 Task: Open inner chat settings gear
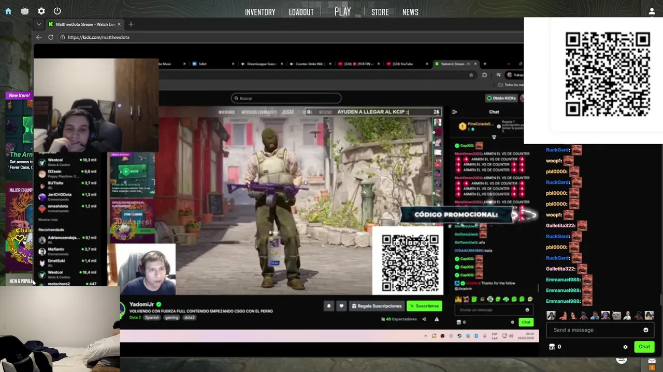(x=512, y=322)
